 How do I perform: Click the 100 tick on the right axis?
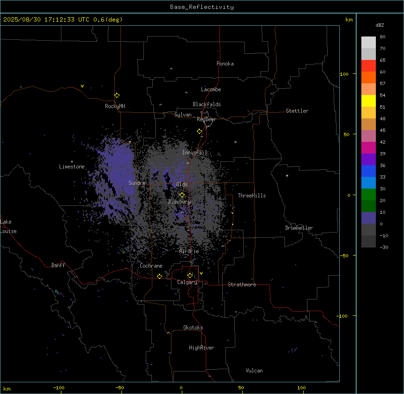[x=344, y=74]
